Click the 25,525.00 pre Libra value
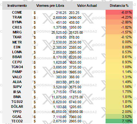137x124 pixels. [x=59, y=32]
